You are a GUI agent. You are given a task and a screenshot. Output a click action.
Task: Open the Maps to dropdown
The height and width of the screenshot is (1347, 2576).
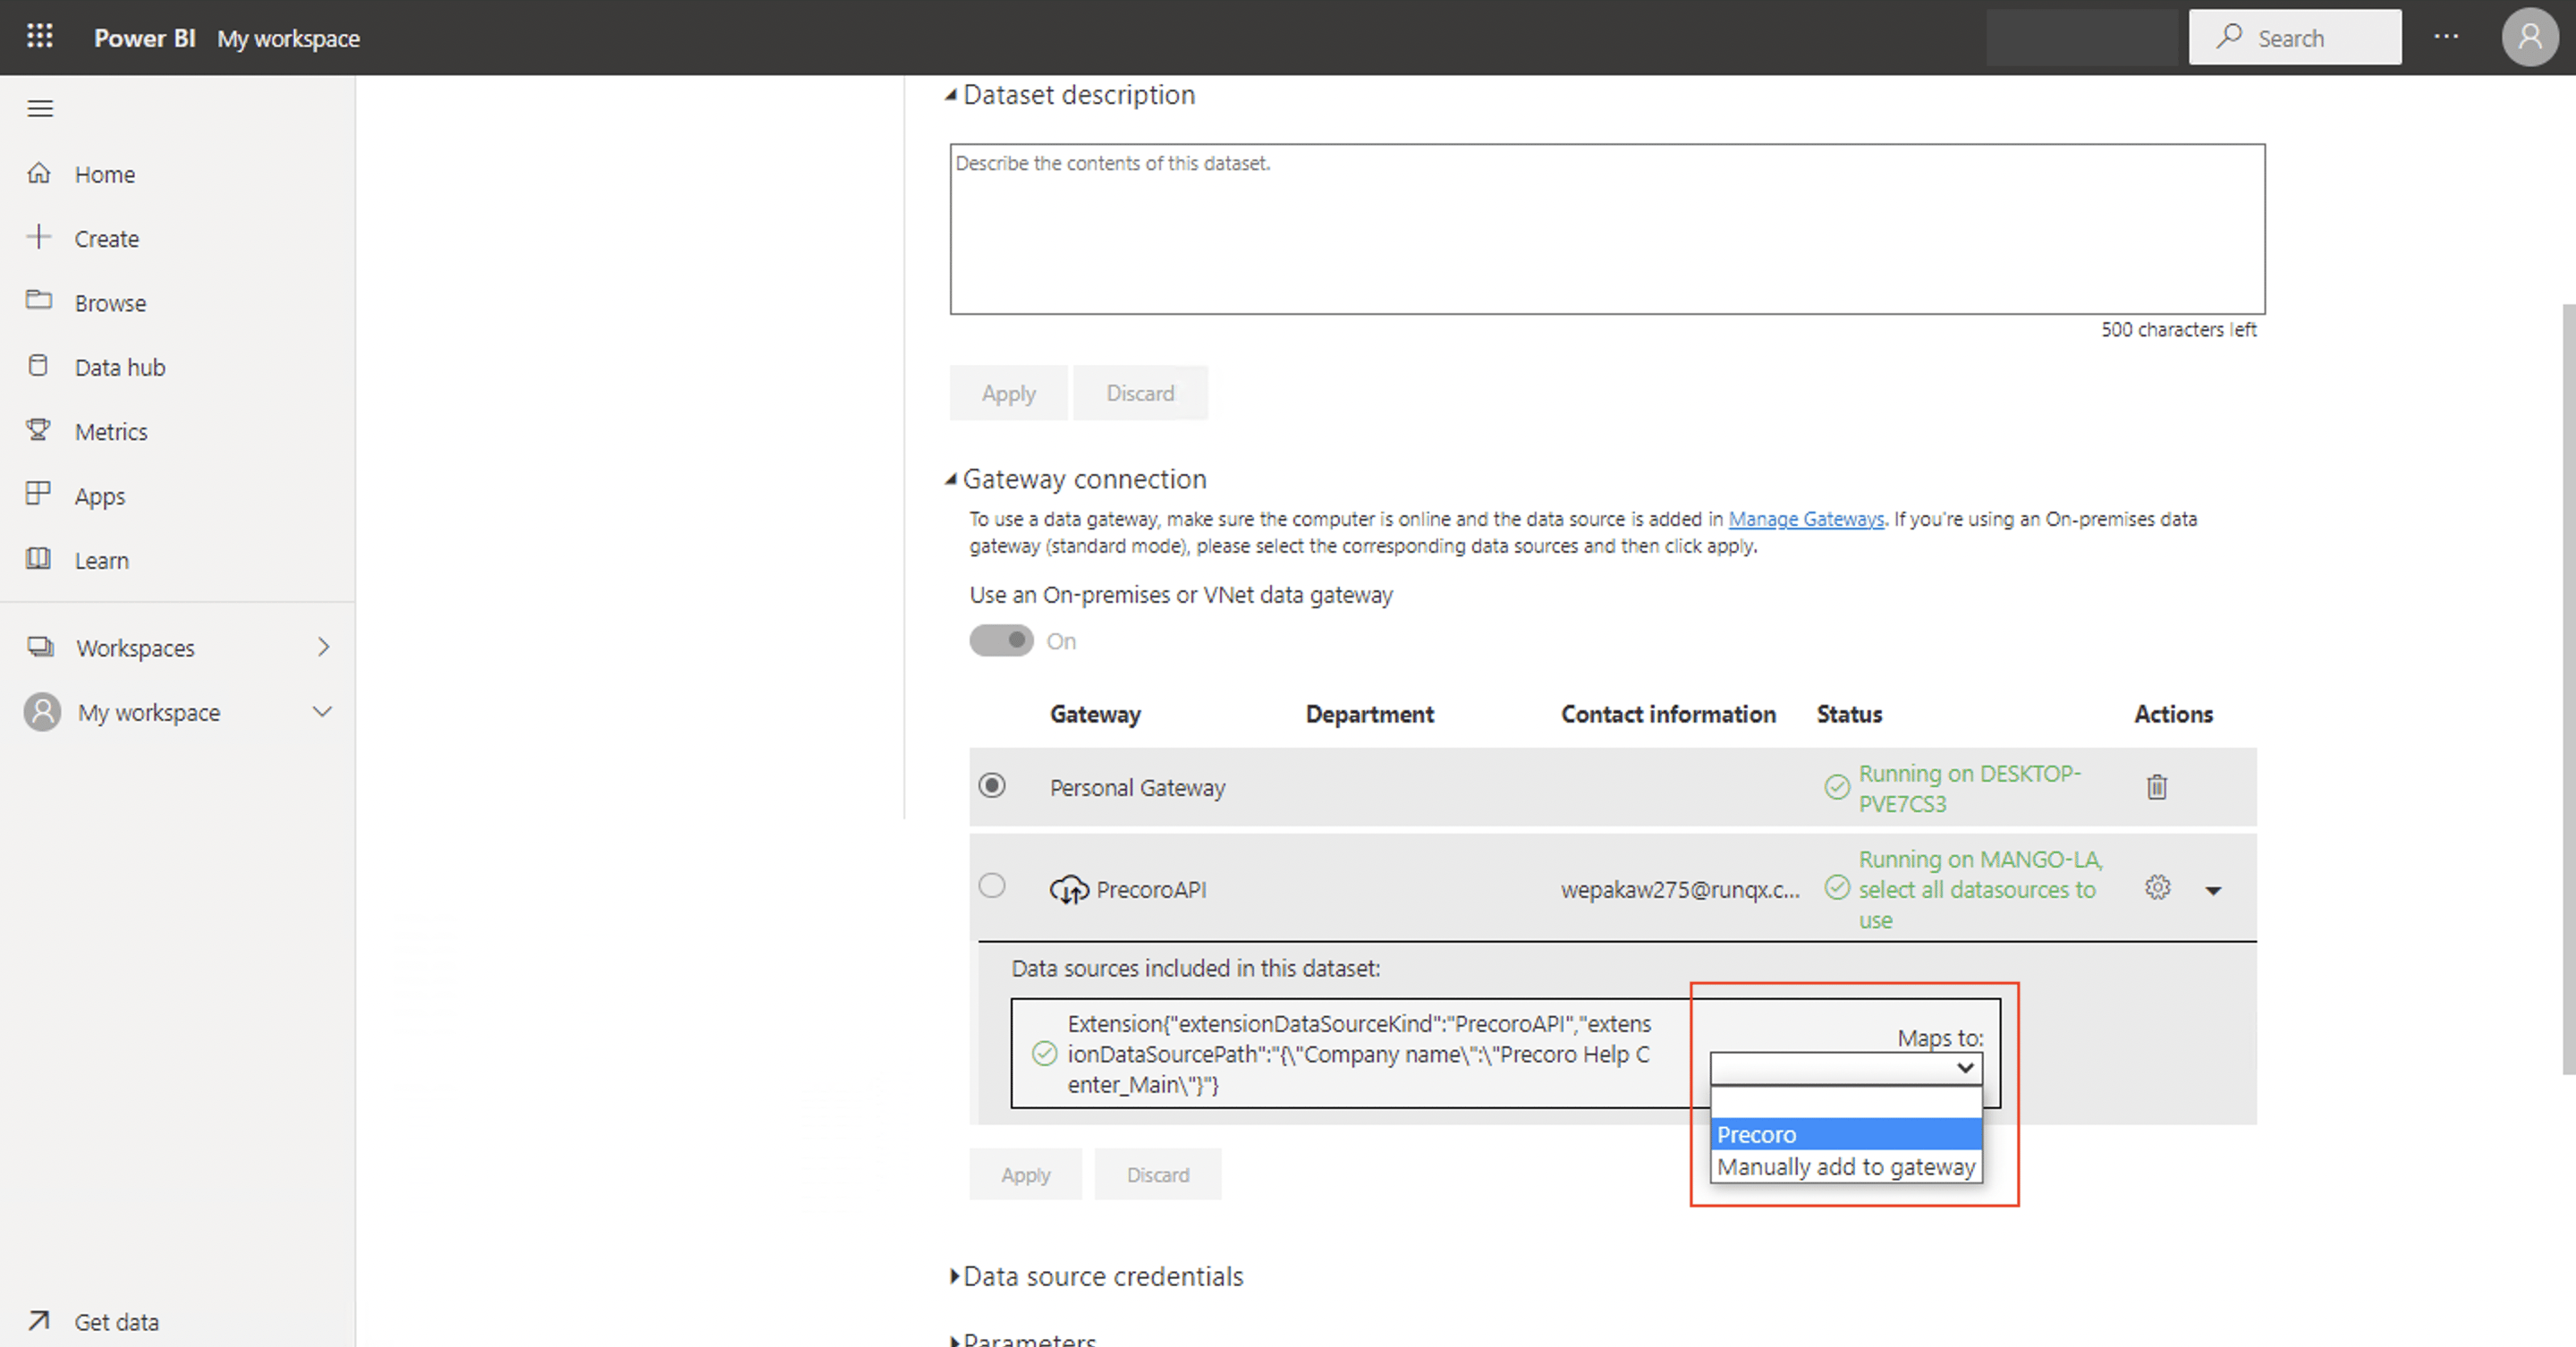[1846, 1068]
